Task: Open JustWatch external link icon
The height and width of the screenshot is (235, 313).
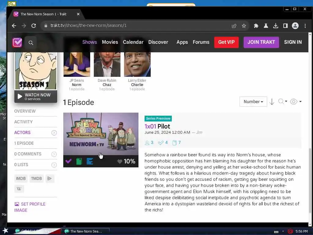Action: (50, 178)
